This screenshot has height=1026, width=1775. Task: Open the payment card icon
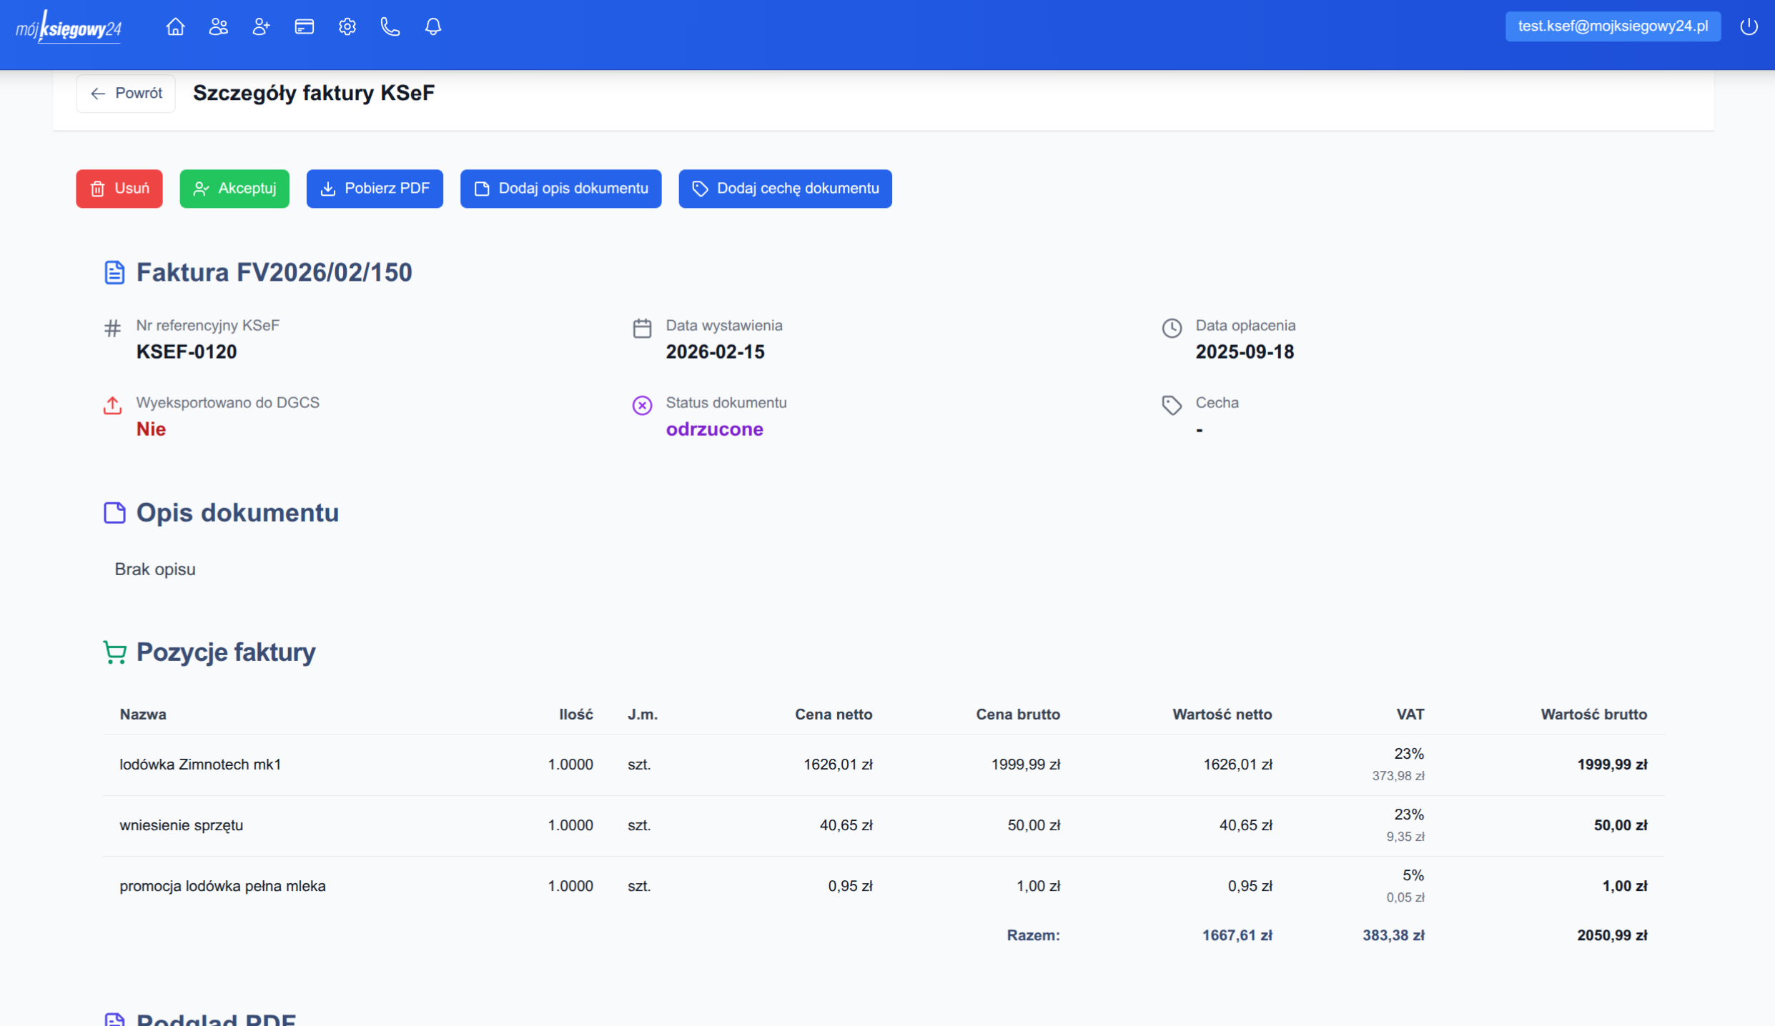(x=304, y=27)
